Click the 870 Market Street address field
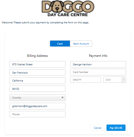The height and width of the screenshot is (137, 134). [x=37, y=64]
